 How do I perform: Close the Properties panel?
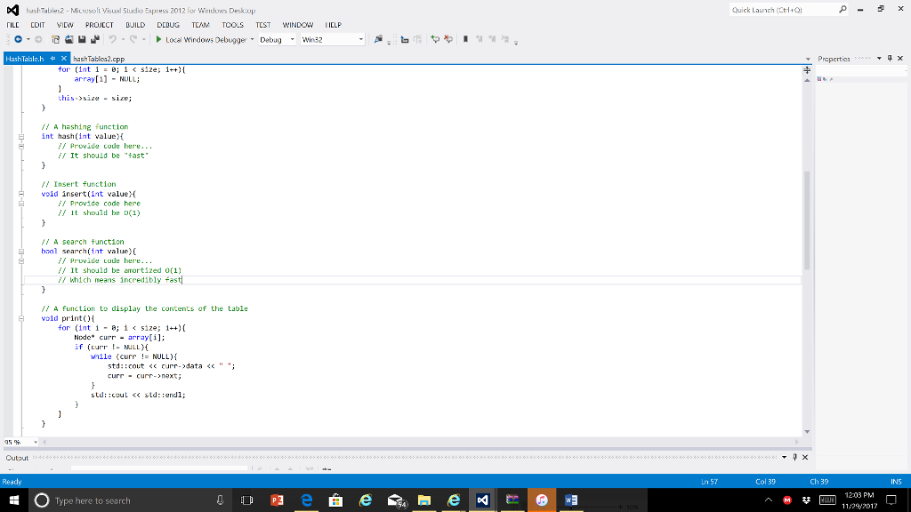[900, 59]
